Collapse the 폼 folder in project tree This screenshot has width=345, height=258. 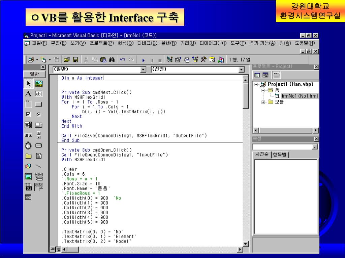coord(263,90)
